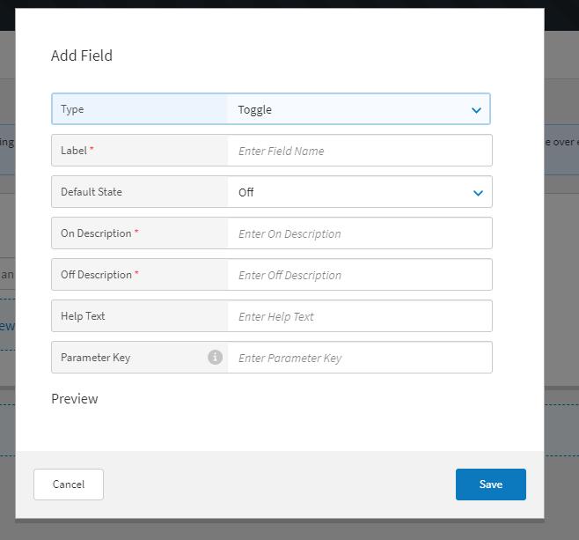Click the Help Text label
This screenshot has height=540, width=579.
(83, 316)
